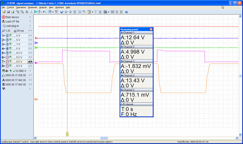Screen dimensions: 243x144
Task: Toggle channel 5 enable circle
Action: click(x=7, y=53)
